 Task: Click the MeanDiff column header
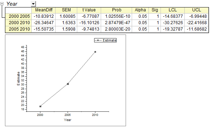click(x=43, y=10)
